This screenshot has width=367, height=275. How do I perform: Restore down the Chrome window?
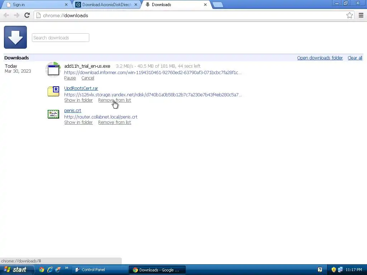click(x=345, y=3)
